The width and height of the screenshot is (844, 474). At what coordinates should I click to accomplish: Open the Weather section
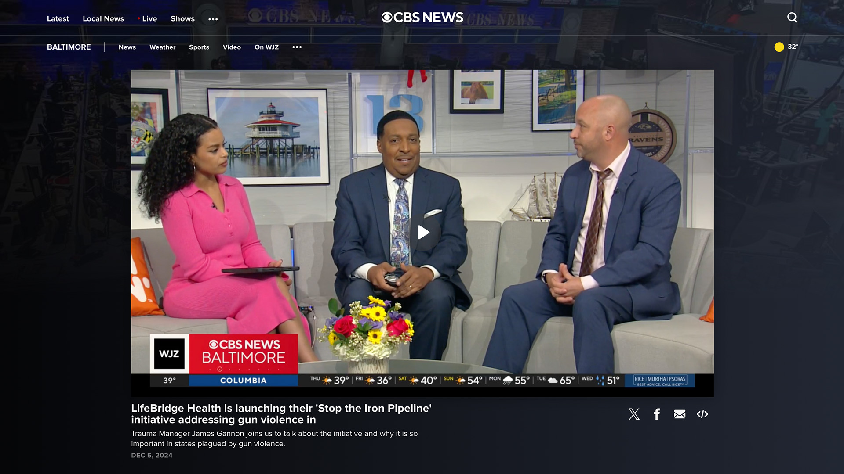point(162,47)
